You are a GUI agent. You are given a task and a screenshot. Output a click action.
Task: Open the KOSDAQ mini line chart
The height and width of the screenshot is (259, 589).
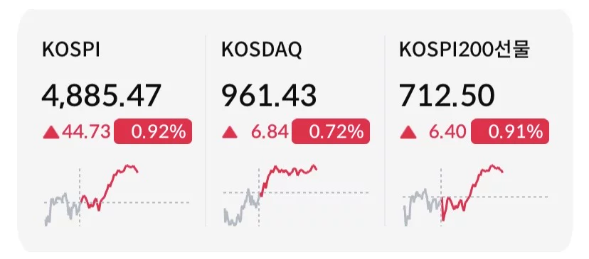(296, 195)
